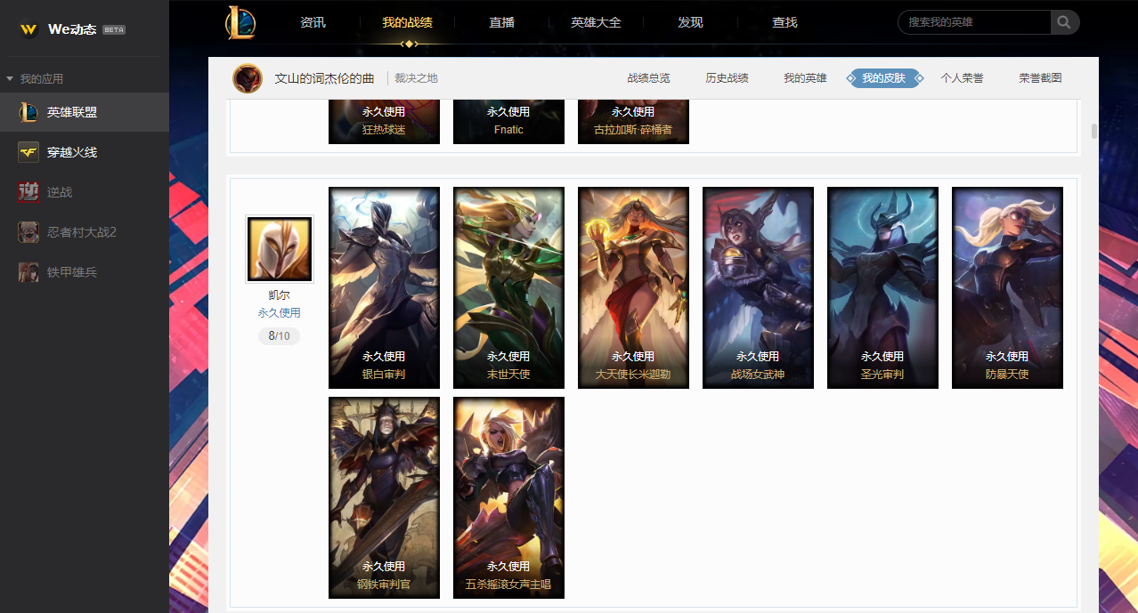Switch to the 英雄大全 menu

pos(596,22)
